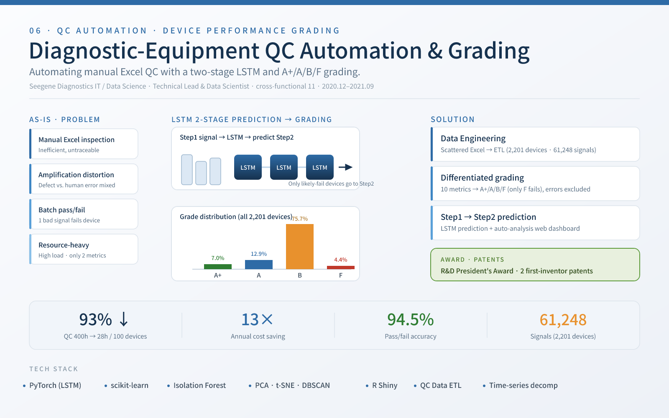Click the tallest input signal bar in LSTM diagram
Screen dimensions: 669x418
click(x=187, y=170)
